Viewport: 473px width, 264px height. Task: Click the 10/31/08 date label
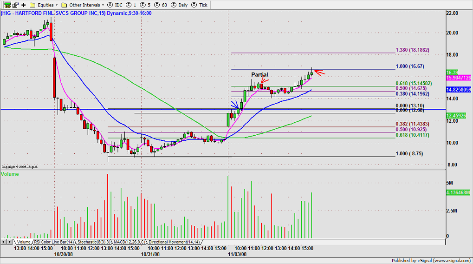150,254
